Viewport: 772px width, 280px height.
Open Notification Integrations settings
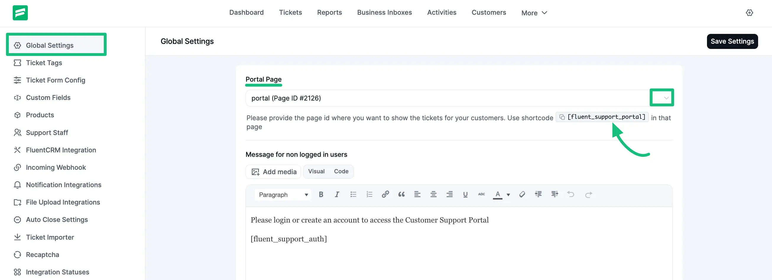pyautogui.click(x=63, y=185)
